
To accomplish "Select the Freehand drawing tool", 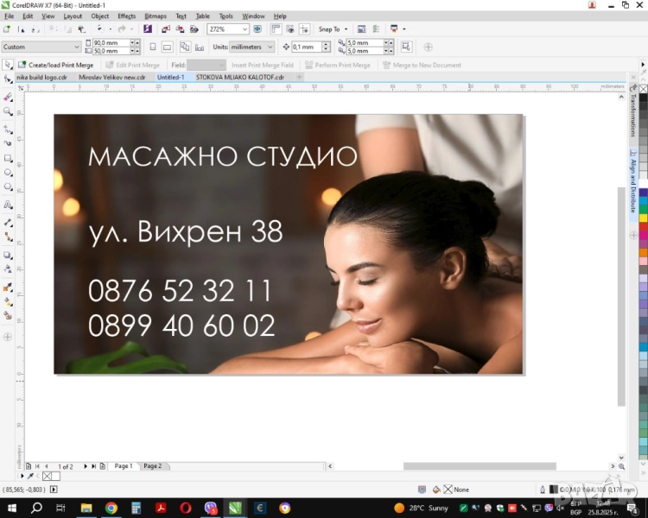I will [x=8, y=129].
